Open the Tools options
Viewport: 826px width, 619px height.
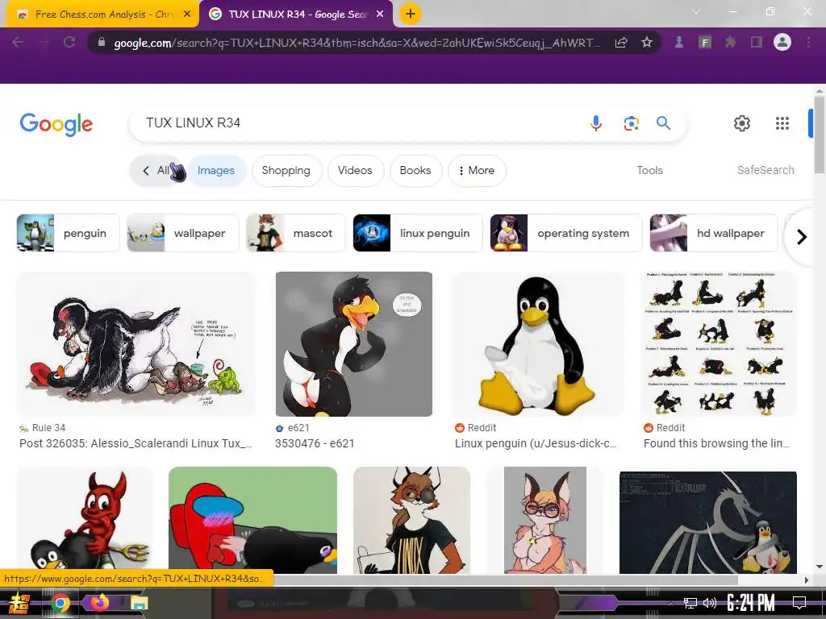point(649,171)
